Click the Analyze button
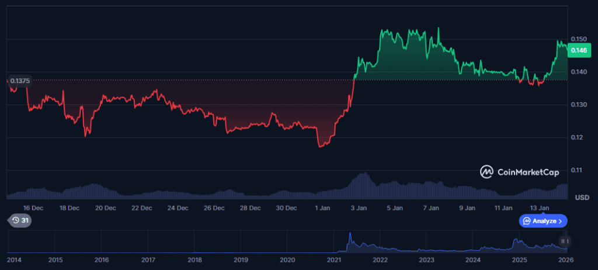 coord(543,221)
